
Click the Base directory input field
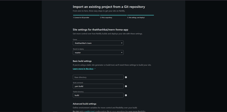[x=98, y=77]
